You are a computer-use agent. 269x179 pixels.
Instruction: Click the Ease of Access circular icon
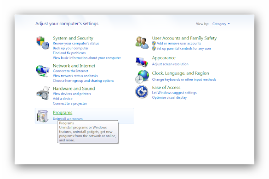142,92
